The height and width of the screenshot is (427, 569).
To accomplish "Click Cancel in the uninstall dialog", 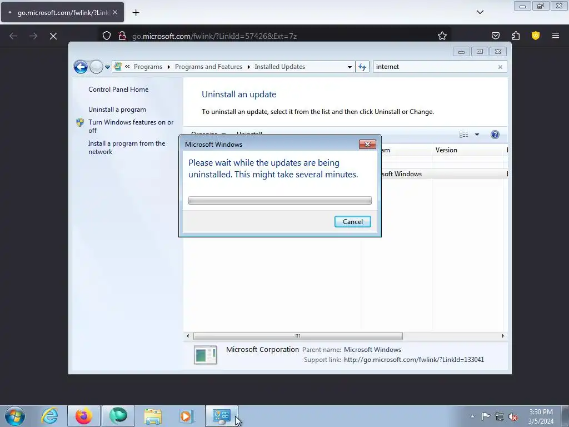I will pos(352,221).
